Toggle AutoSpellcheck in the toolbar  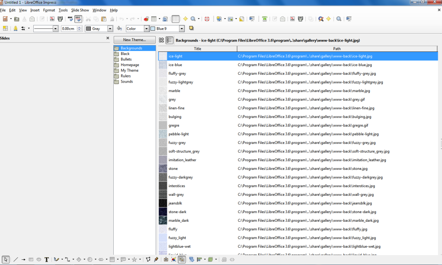78,19
